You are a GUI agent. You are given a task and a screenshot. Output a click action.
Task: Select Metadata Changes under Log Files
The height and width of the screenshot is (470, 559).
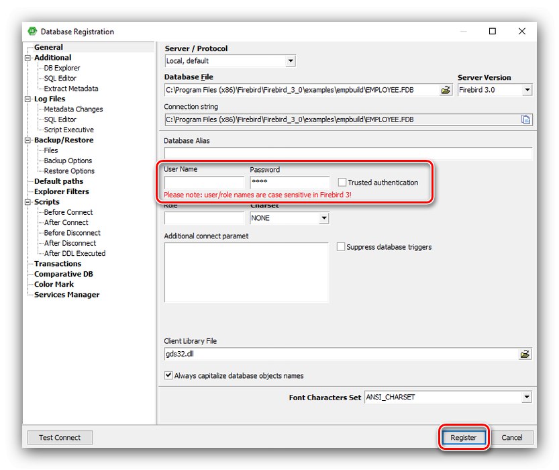[x=73, y=109]
